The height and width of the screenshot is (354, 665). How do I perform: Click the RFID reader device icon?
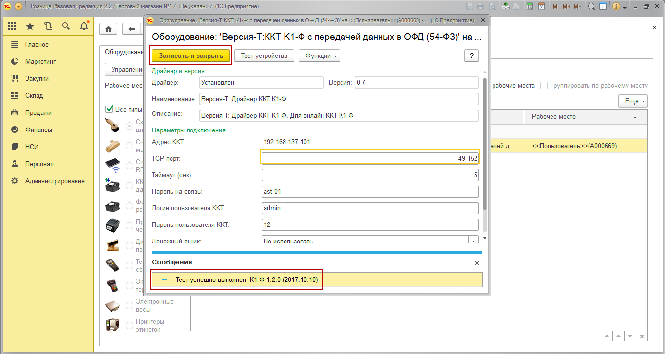pyautogui.click(x=113, y=166)
